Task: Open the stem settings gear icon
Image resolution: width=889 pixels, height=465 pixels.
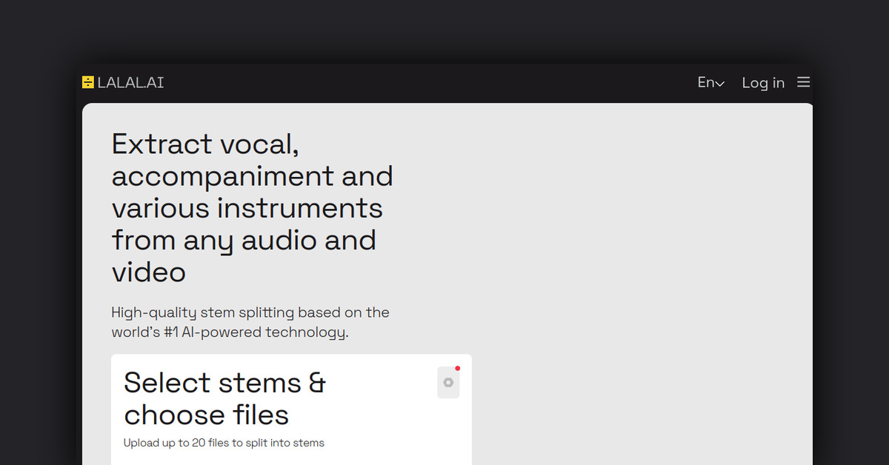Action: pyautogui.click(x=448, y=383)
